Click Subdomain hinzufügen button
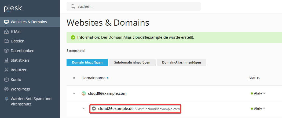 132,62
